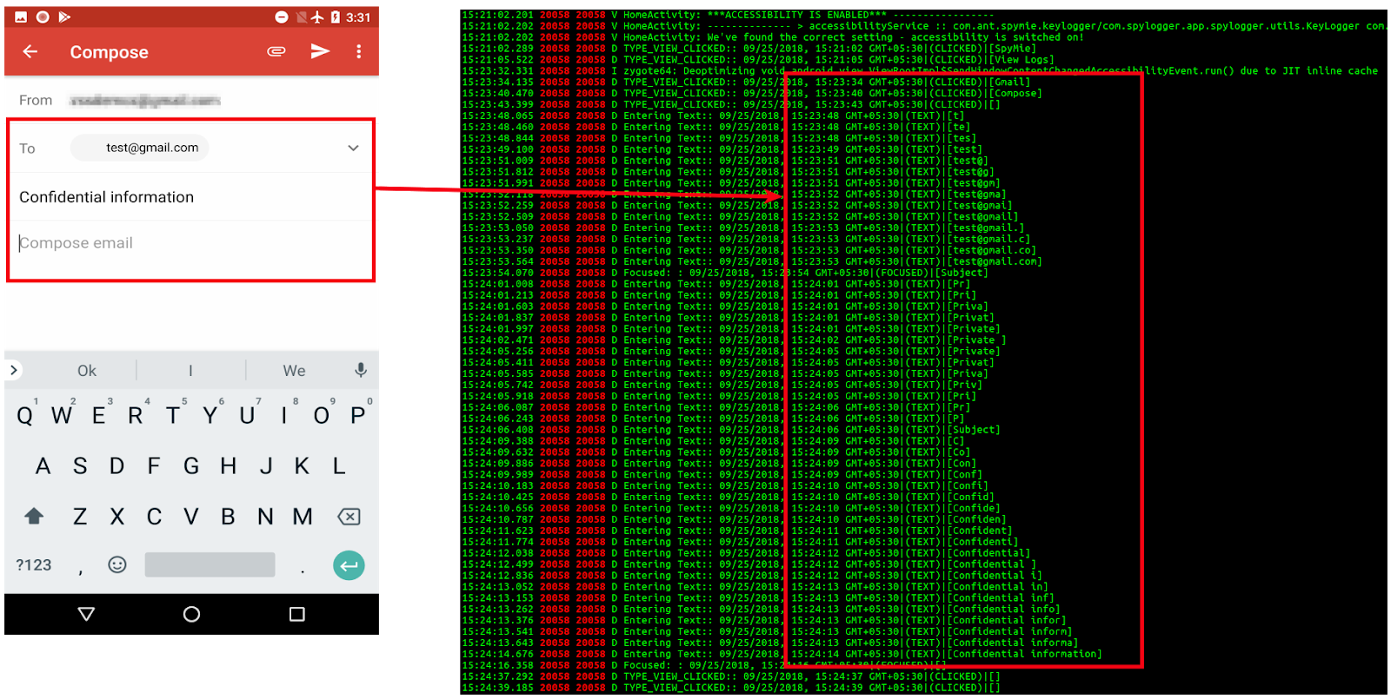Tap the D key on keyboard
This screenshot has width=1391, height=699.
click(116, 466)
